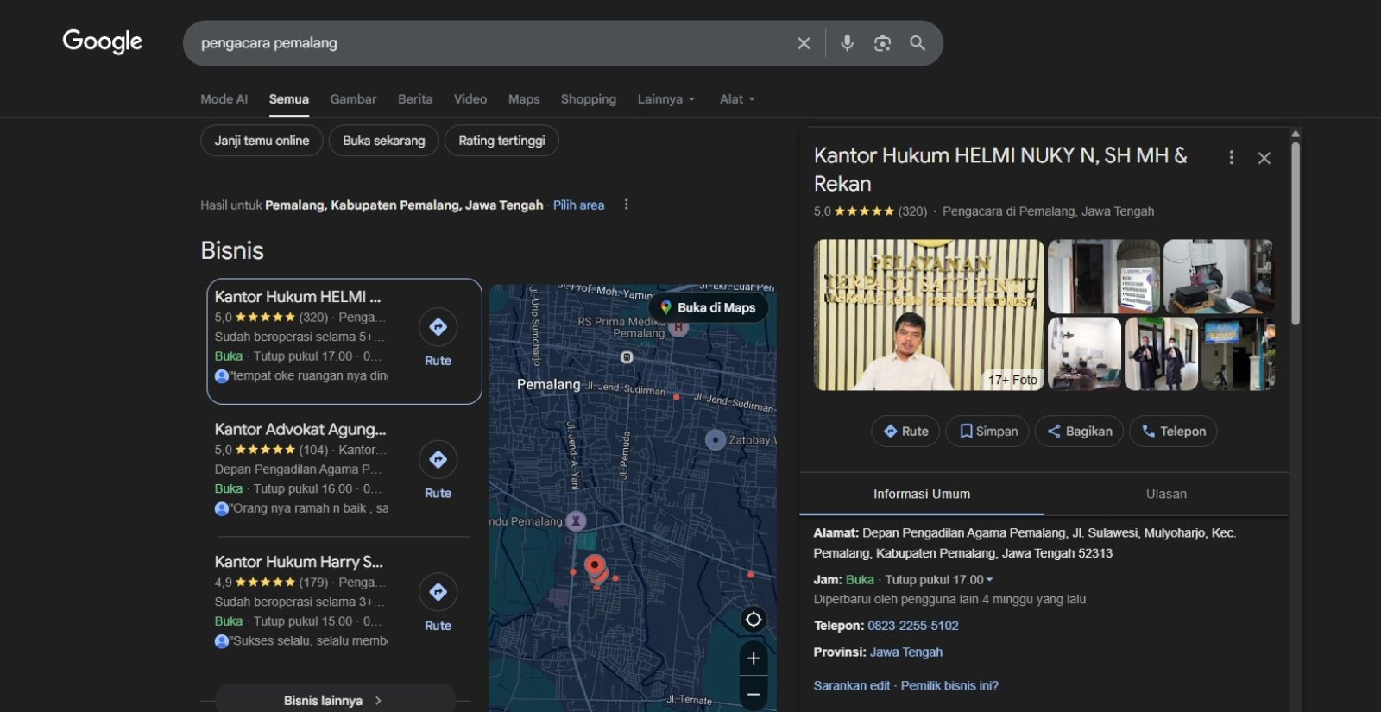Screen dimensions: 1381x712
Task: Zoom out on the map
Action: 754,694
